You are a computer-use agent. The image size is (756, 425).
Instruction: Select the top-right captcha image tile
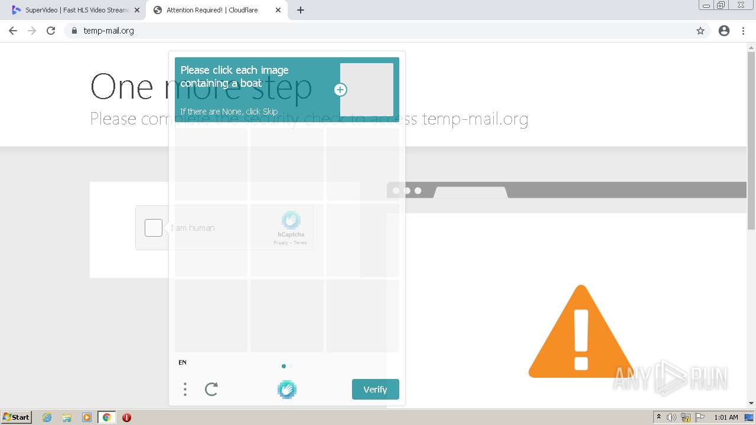tap(363, 165)
